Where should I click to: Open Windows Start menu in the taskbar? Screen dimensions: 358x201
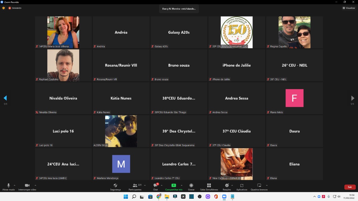coord(126,197)
